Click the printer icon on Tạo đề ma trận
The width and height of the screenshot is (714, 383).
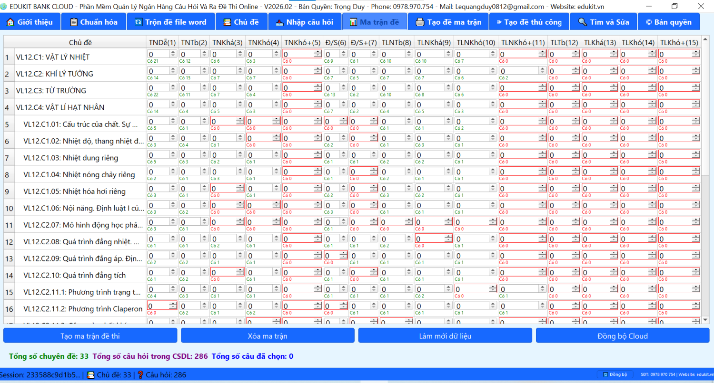420,22
